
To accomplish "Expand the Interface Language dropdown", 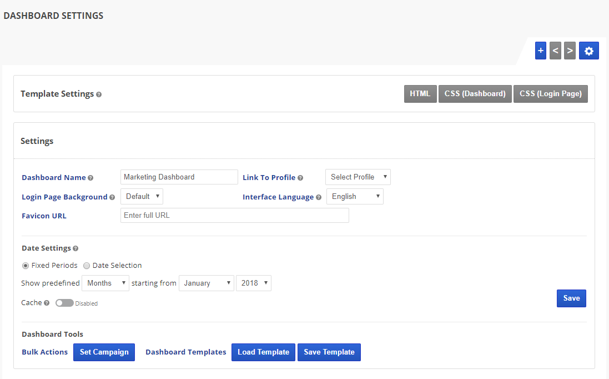I will point(354,197).
